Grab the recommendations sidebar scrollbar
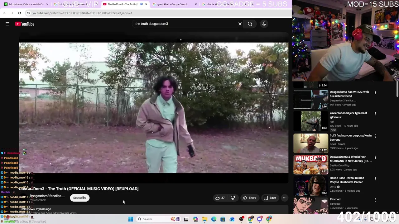Image resolution: width=399 pixels, height=224 pixels. tap(397, 89)
